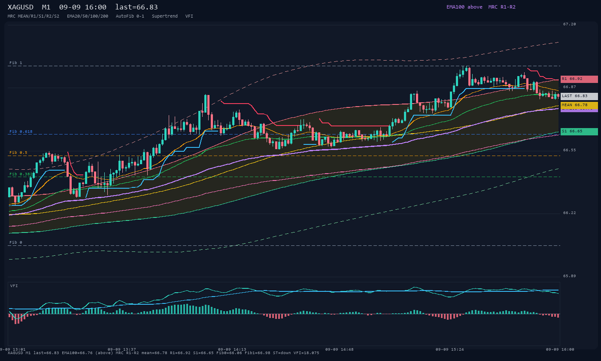The image size is (601, 361).
Task: Click the white "LAST 66.83" price tag
Action: (579, 96)
